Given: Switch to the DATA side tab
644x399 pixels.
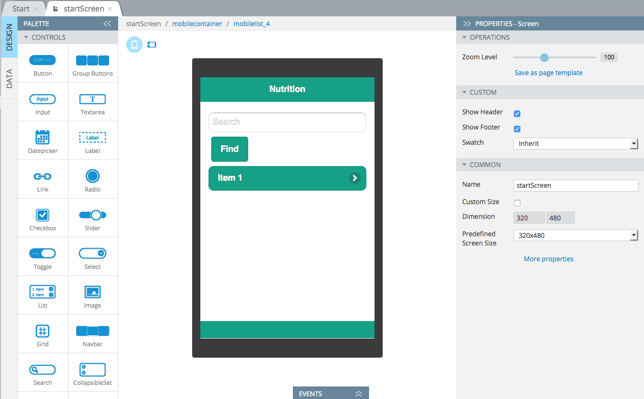Looking at the screenshot, I should click(9, 78).
